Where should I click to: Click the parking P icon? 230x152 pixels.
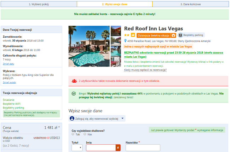pyautogui.click(x=180, y=35)
